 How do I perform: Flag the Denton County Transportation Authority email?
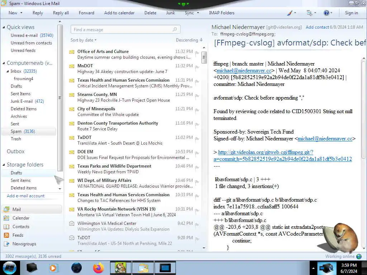pyautogui.click(x=197, y=125)
